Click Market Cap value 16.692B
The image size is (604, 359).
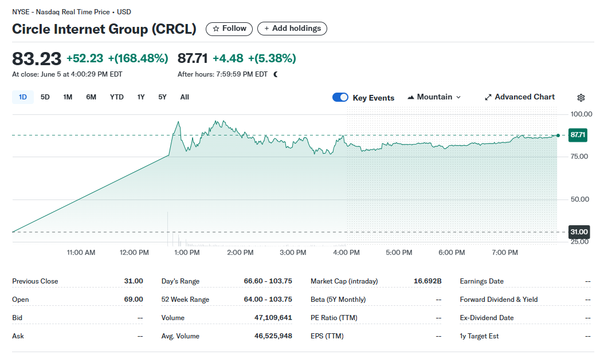pos(427,281)
